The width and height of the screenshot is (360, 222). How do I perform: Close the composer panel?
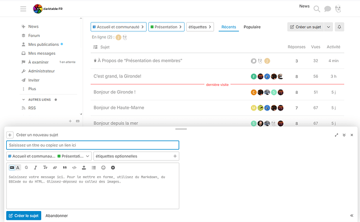(352, 135)
